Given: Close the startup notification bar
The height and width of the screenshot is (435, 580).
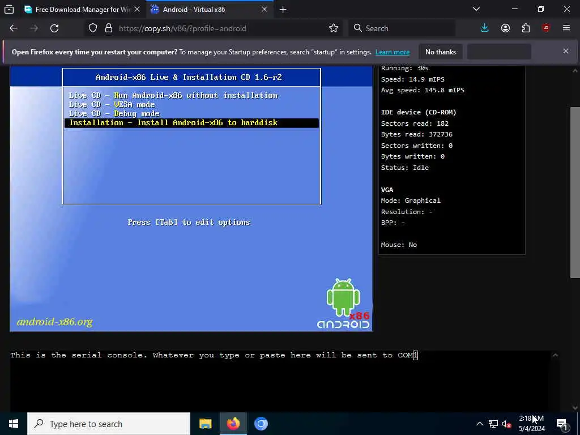Looking at the screenshot, I should pyautogui.click(x=566, y=51).
